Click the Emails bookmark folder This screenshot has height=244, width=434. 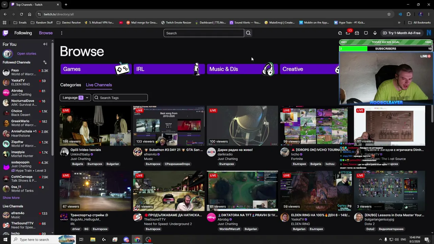20,23
